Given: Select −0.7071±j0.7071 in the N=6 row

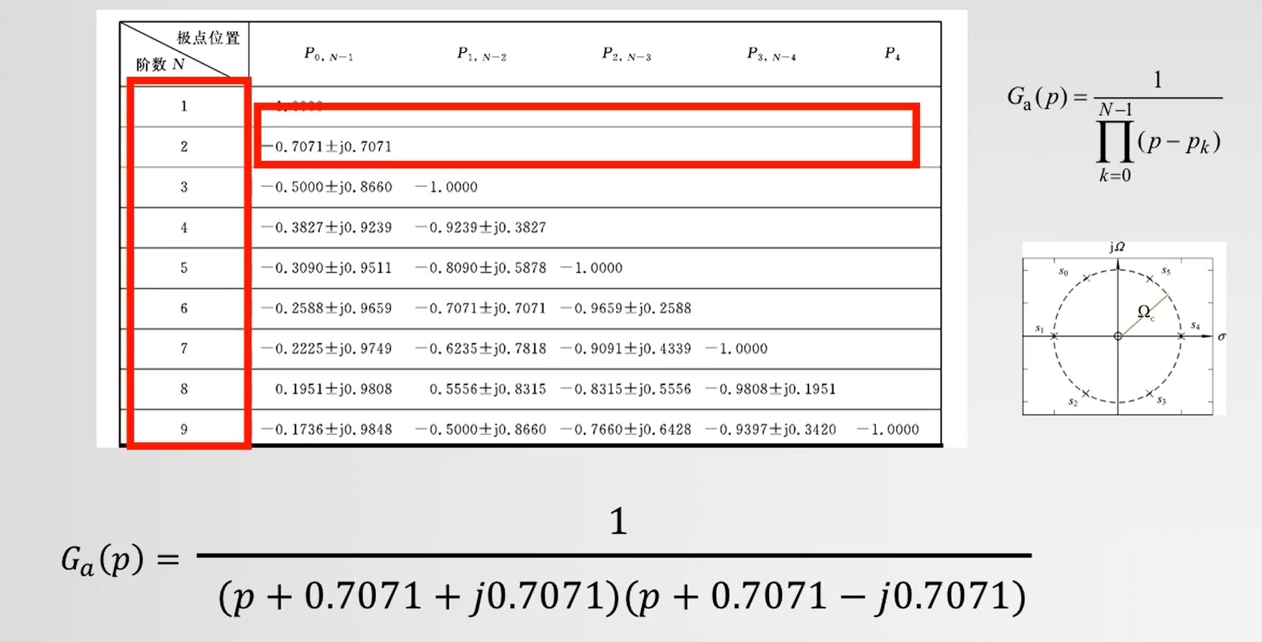Looking at the screenshot, I should (x=481, y=308).
